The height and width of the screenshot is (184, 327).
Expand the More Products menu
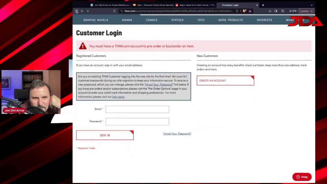point(230,20)
